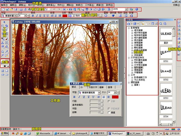
Task: Select the Zoom magnifier tool
Action: (2, 52)
